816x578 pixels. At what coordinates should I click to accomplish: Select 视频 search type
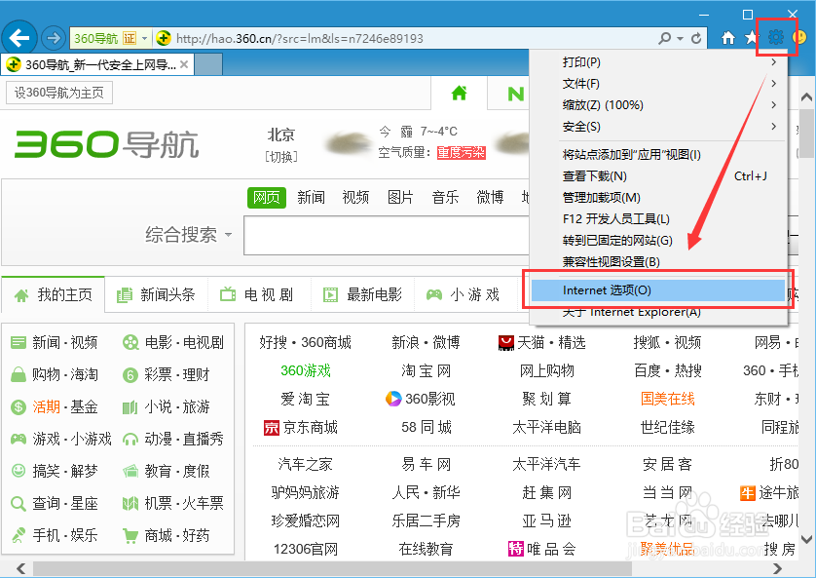point(356,197)
